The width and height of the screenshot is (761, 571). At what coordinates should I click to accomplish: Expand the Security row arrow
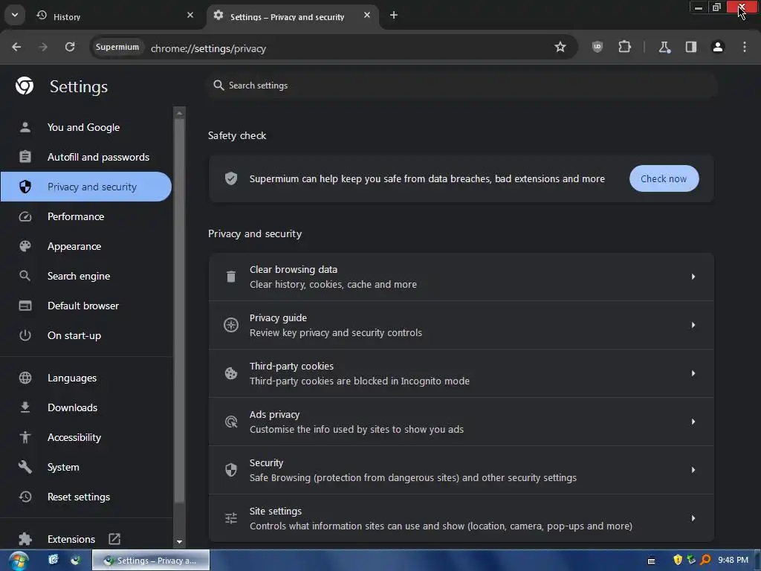tap(693, 470)
